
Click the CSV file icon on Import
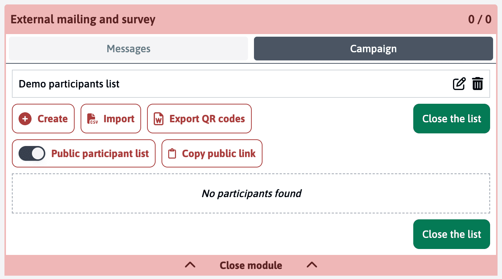point(92,119)
